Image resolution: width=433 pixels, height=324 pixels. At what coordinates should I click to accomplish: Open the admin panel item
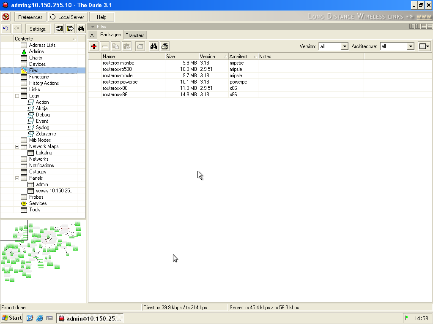click(38, 185)
